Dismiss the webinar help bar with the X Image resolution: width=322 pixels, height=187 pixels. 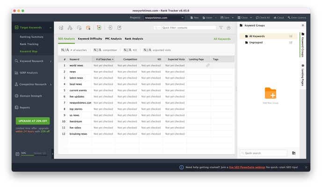coord(306,167)
